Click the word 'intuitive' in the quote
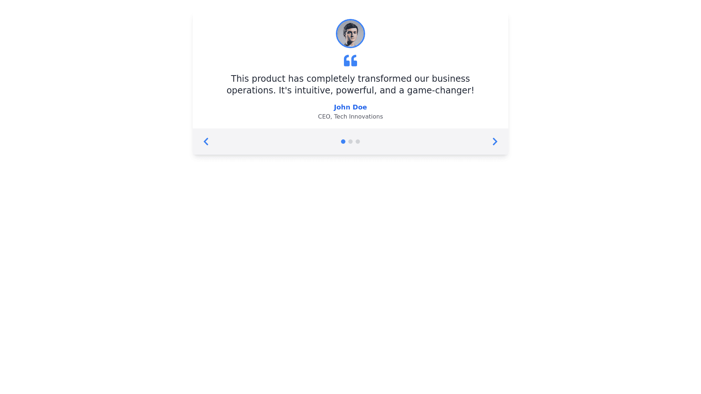The image size is (701, 394). 313,90
